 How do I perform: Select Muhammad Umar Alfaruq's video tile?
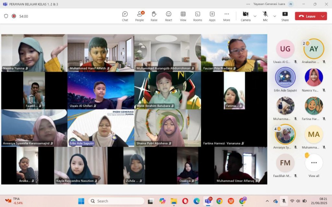point(241,166)
